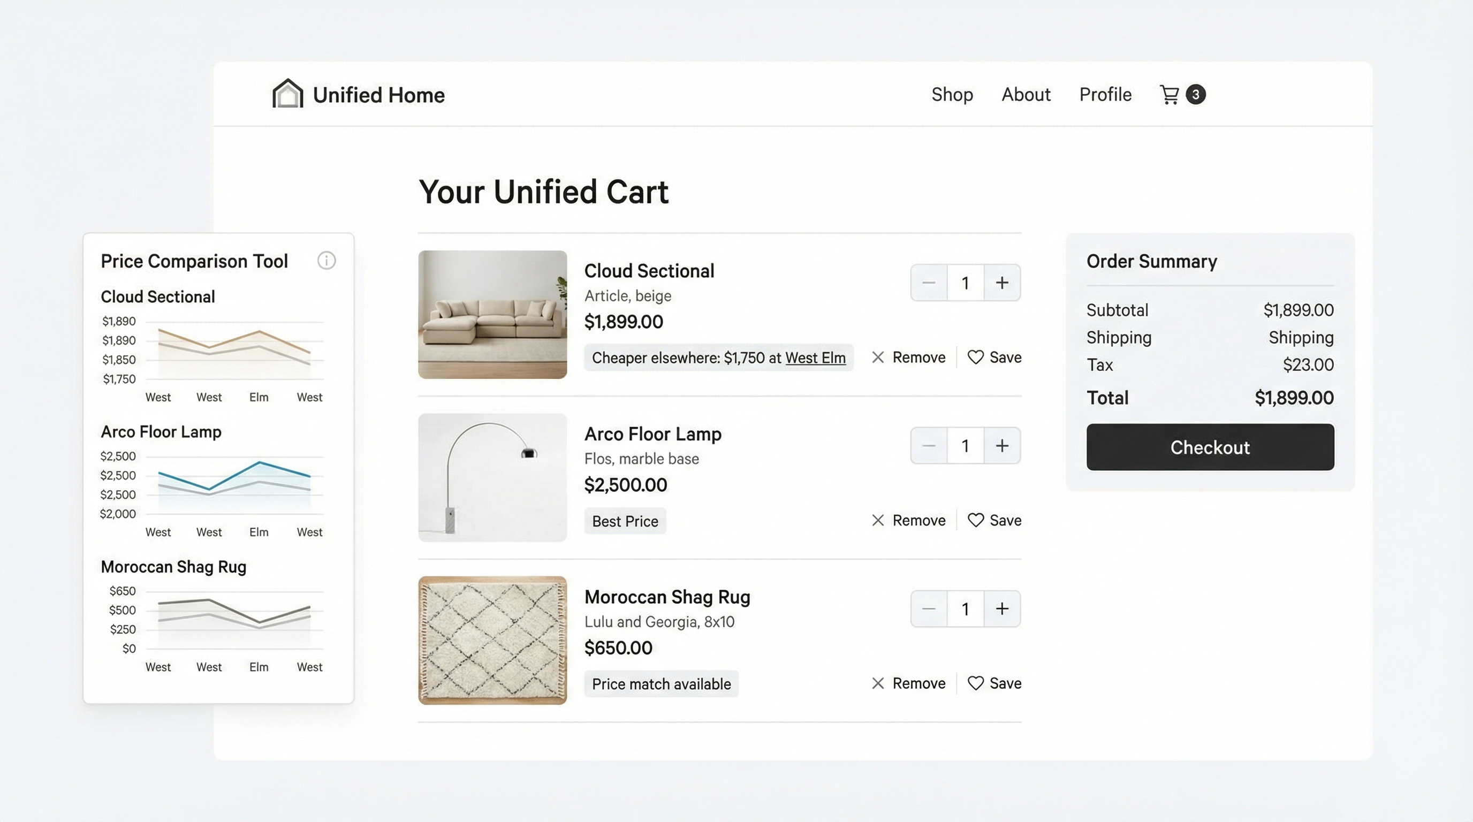Click the Price match available badge

(x=661, y=684)
